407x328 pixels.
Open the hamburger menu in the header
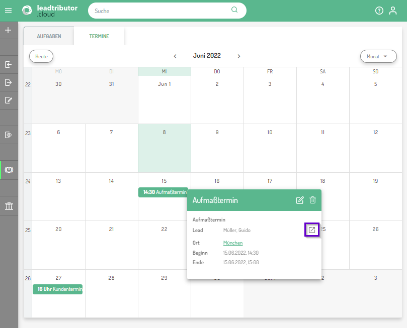point(8,11)
